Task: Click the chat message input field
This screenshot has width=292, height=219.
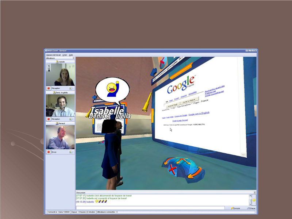Action: coord(150,208)
